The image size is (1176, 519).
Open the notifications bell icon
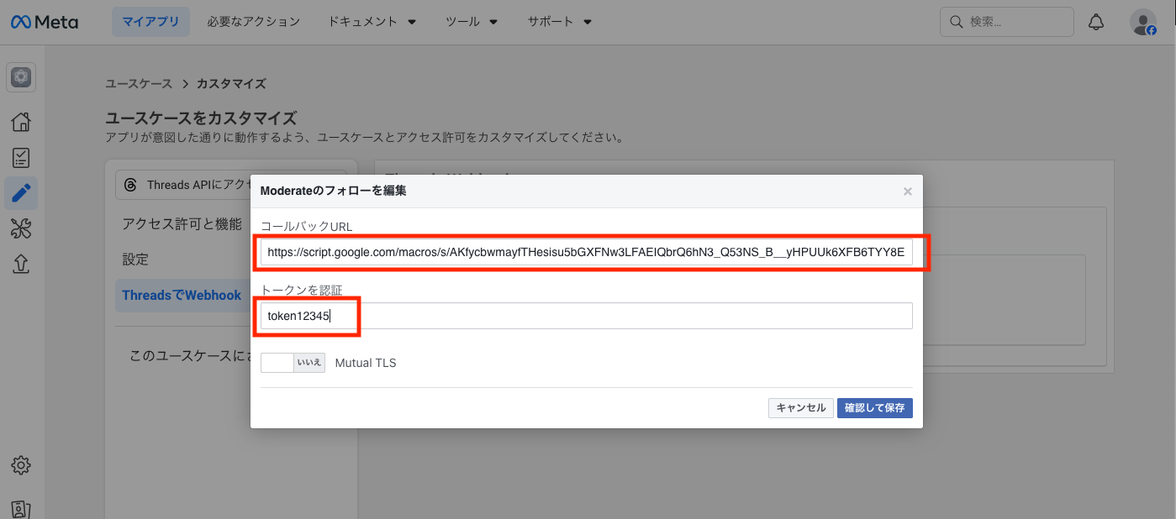tap(1095, 21)
